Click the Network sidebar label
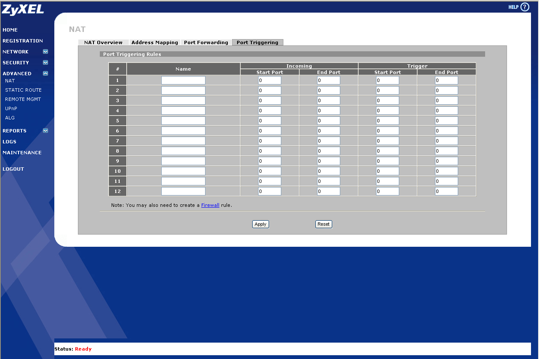The image size is (539, 359). point(16,52)
